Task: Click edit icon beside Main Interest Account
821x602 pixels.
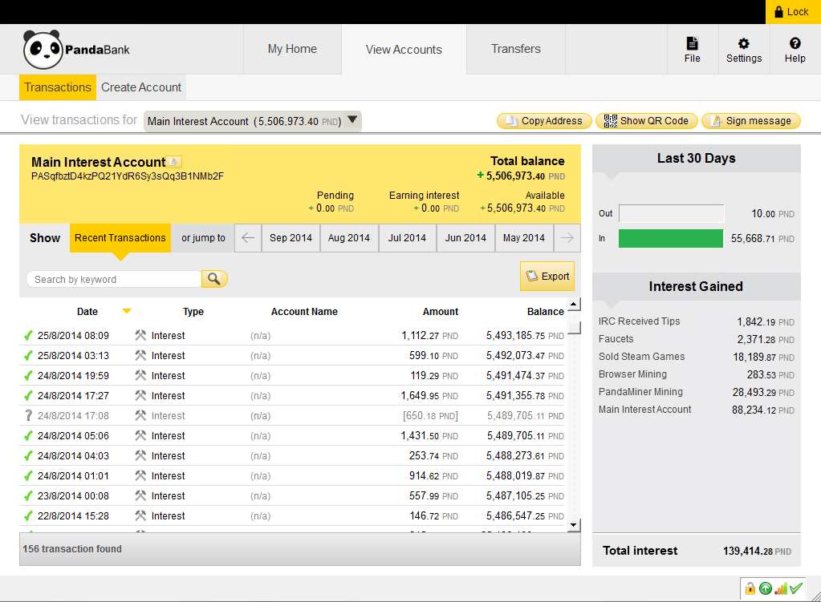Action: click(x=175, y=162)
